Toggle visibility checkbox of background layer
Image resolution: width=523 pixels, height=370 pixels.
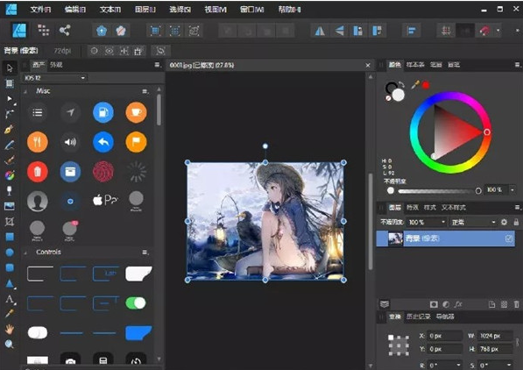pyautogui.click(x=509, y=238)
